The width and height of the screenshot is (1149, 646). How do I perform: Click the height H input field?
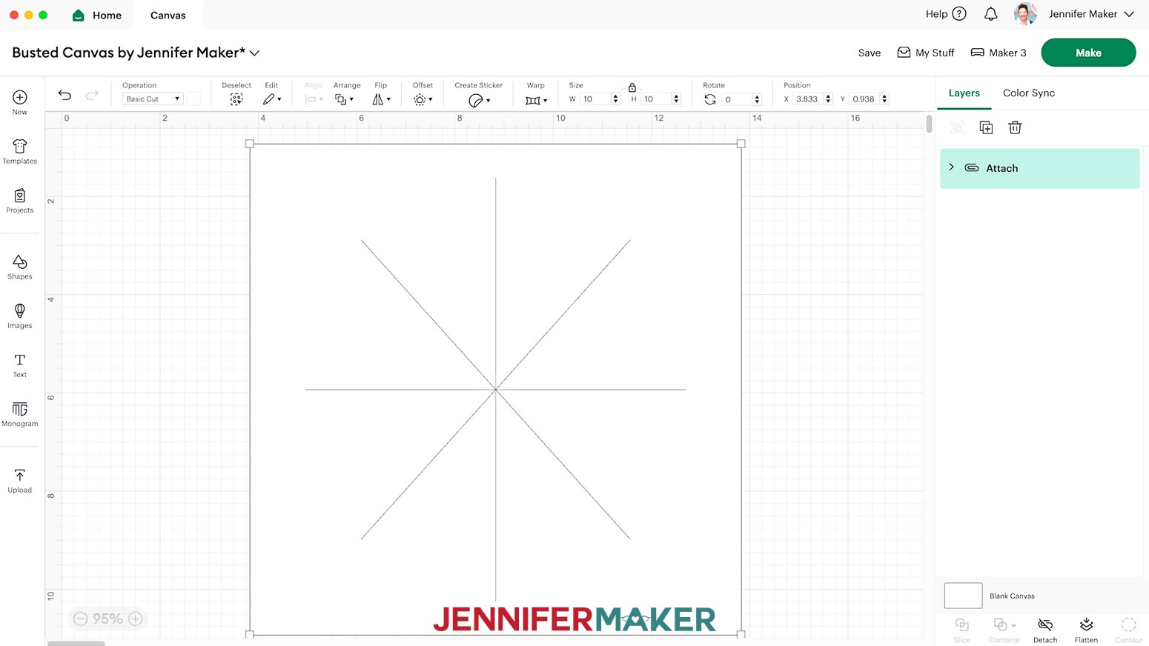(x=656, y=99)
